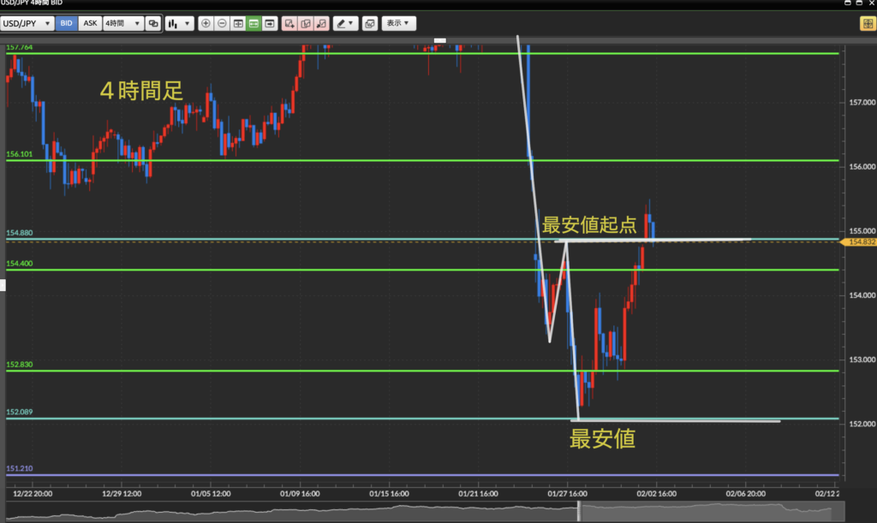Click the zoom out magnifier icon
Viewport: 877px width, 523px height.
[222, 24]
